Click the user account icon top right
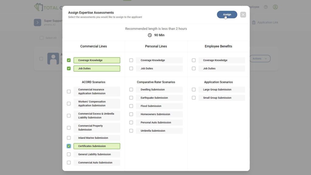This screenshot has height=175, width=311. [275, 7]
